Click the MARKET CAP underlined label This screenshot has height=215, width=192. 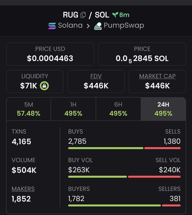[x=157, y=76]
